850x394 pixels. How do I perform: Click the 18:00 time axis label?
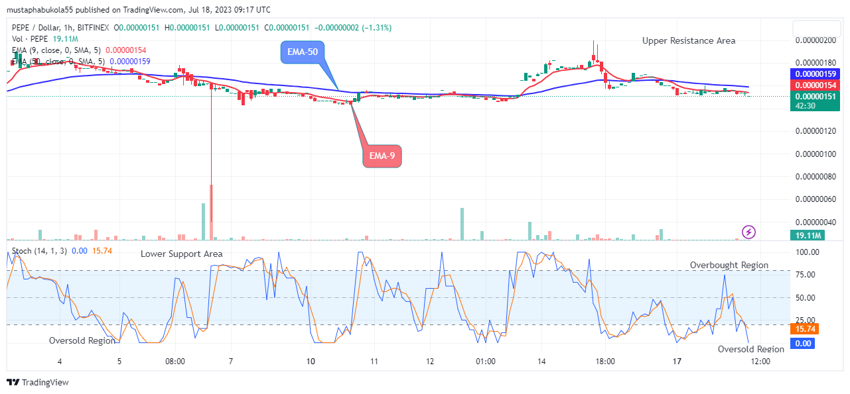[x=605, y=362]
